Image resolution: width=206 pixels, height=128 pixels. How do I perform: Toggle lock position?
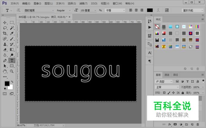[x=174, y=93]
